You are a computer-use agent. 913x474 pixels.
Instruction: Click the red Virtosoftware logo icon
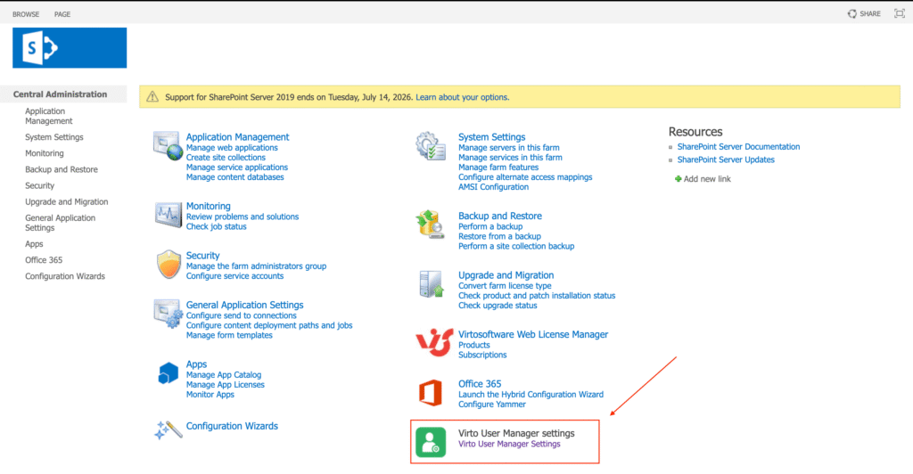point(434,342)
